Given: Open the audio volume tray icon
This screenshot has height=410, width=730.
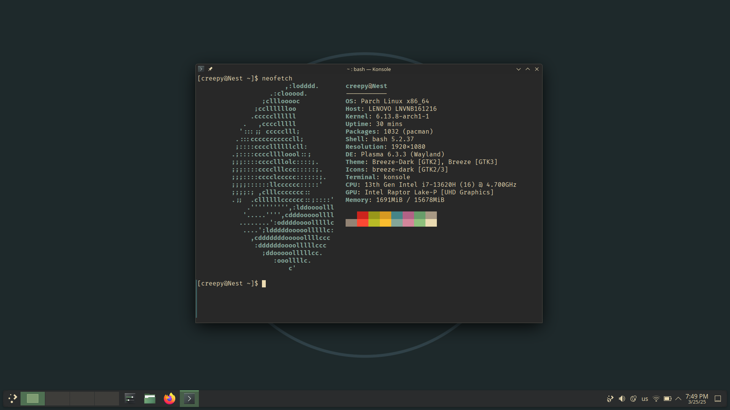Looking at the screenshot, I should [x=622, y=399].
